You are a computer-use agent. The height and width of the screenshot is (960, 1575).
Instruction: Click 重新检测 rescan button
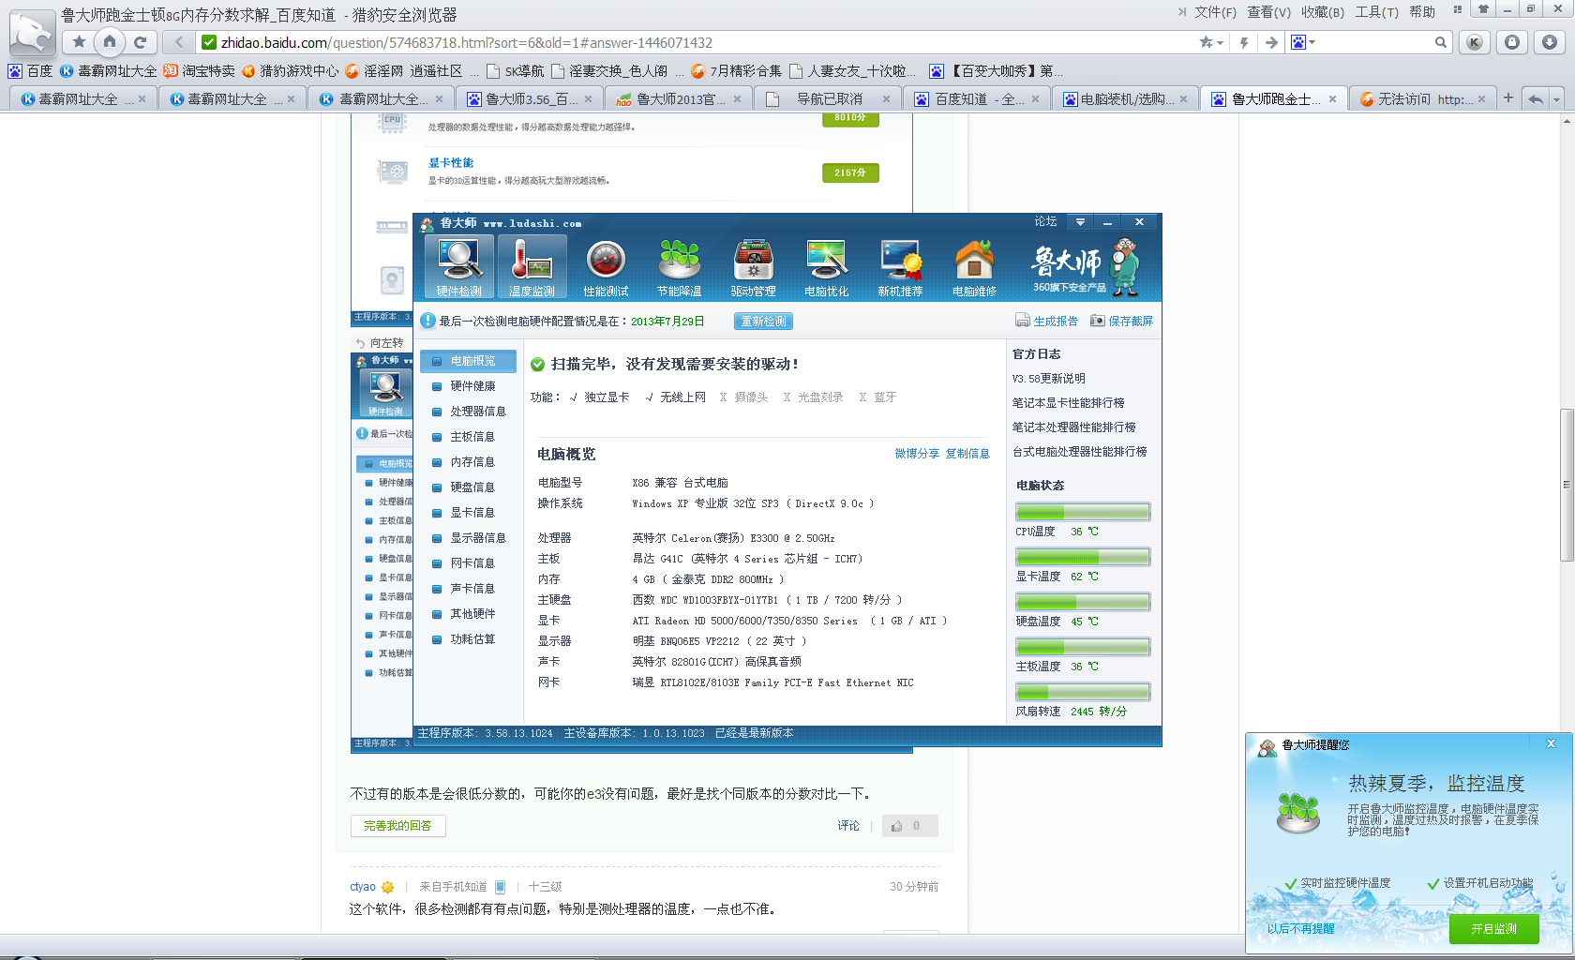click(763, 321)
